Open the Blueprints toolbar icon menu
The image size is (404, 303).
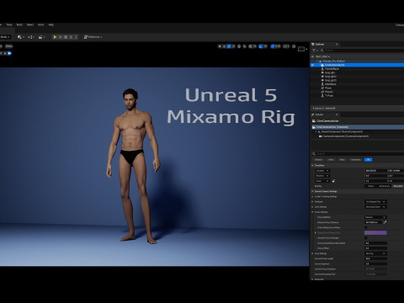pyautogui.click(x=30, y=37)
